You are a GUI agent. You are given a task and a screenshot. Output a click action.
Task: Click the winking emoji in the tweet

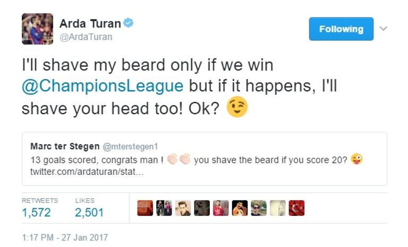[237, 107]
